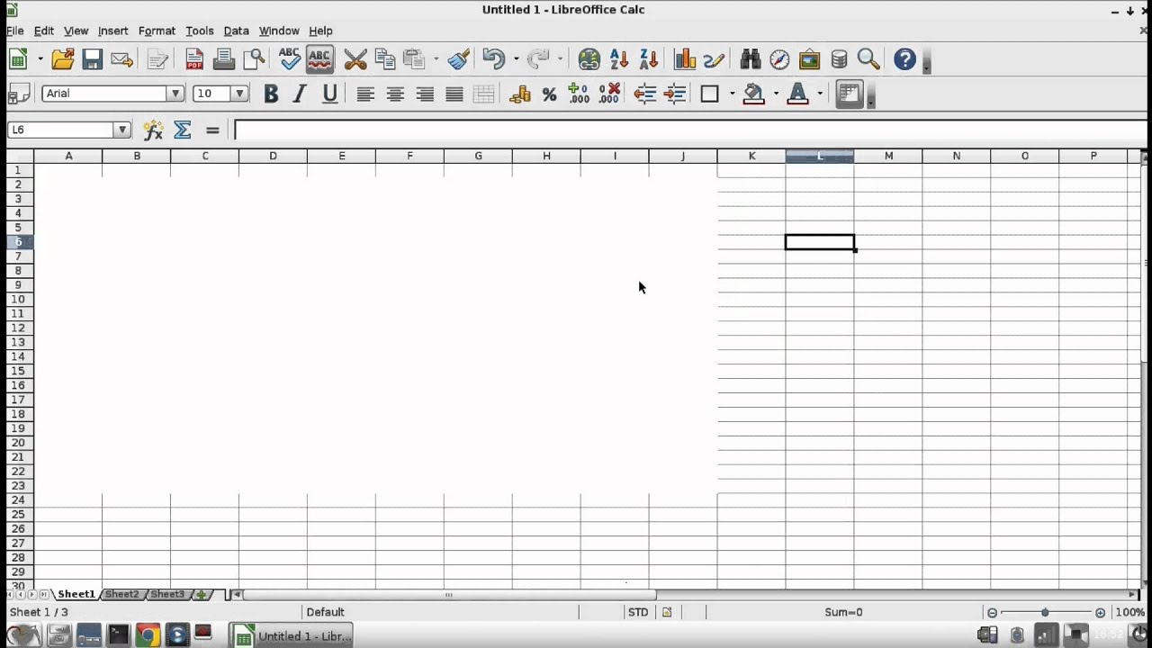Toggle AutoSpellcheck

coord(319,59)
